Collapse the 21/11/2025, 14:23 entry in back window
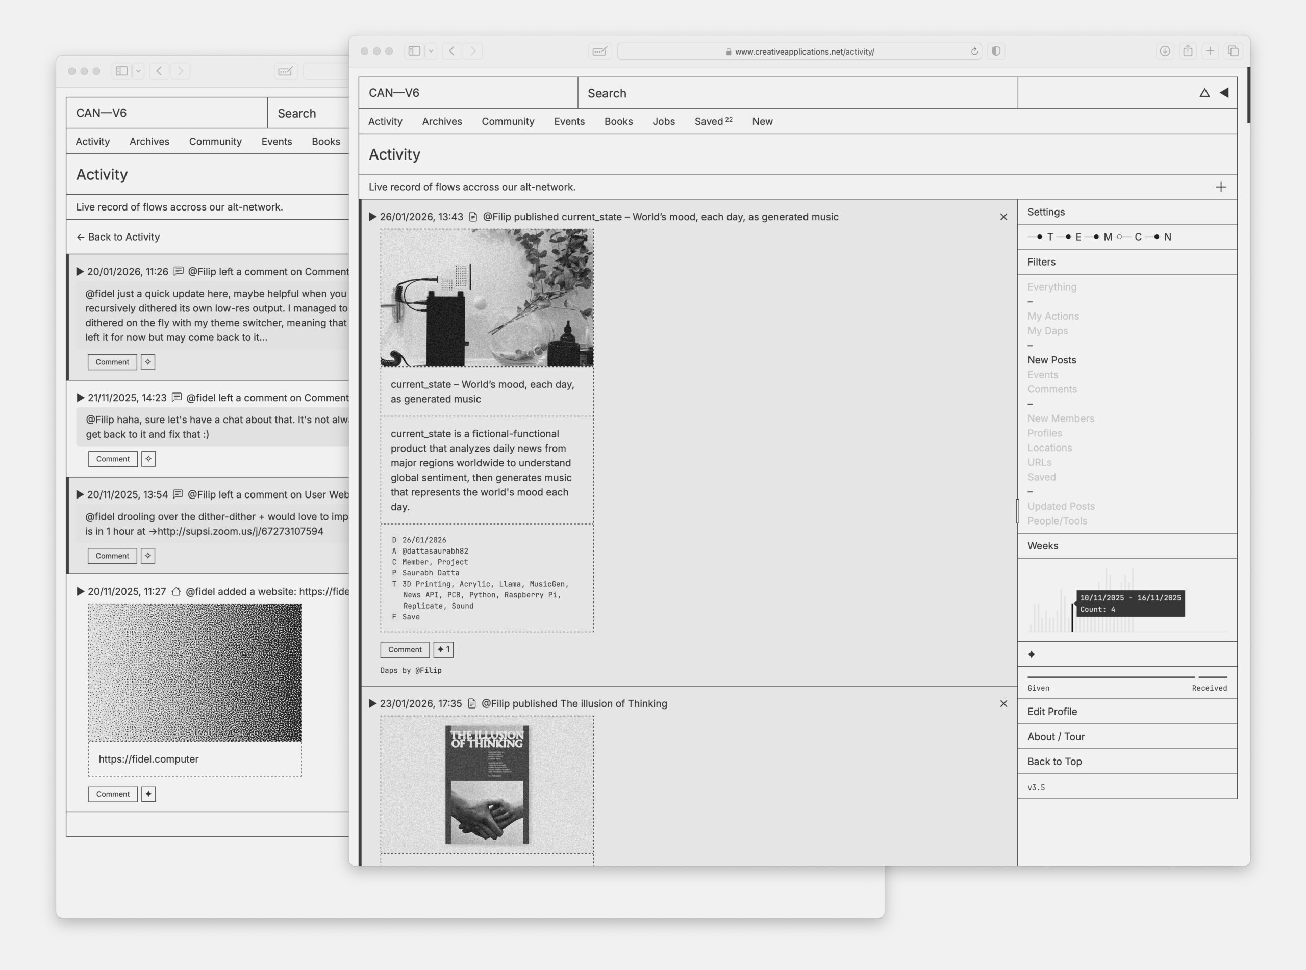The width and height of the screenshot is (1306, 970). click(81, 398)
